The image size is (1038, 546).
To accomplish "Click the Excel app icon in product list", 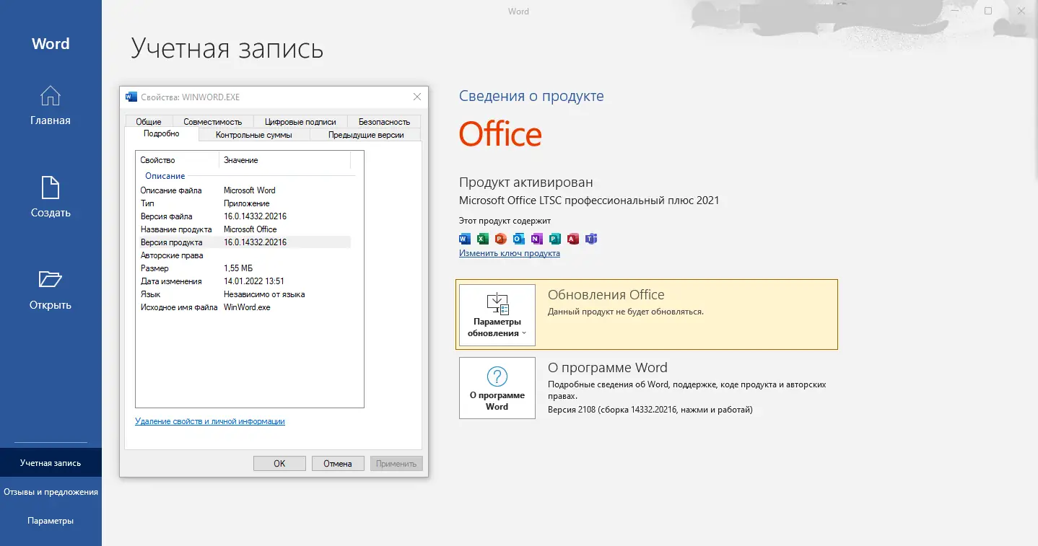I will click(x=483, y=239).
